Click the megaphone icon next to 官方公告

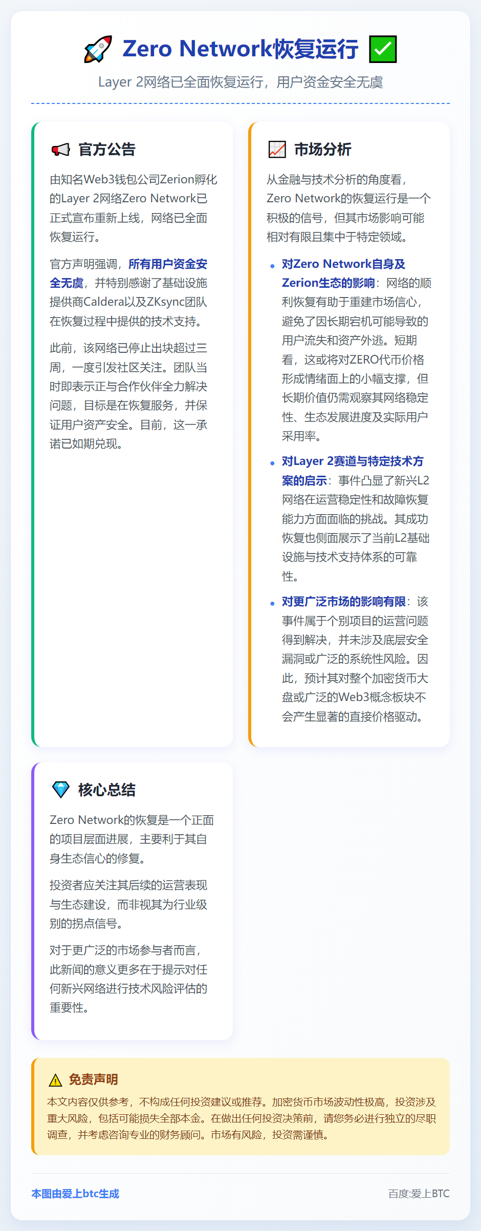click(x=60, y=150)
